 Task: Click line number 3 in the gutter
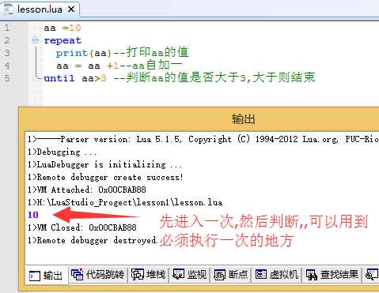point(7,53)
